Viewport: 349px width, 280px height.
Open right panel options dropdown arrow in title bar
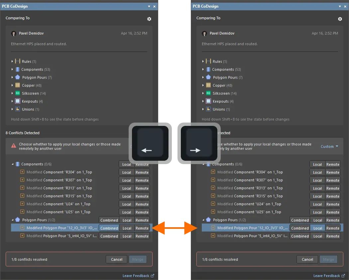point(340,6)
